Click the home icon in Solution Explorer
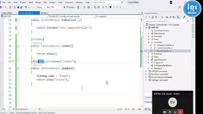 153,17
